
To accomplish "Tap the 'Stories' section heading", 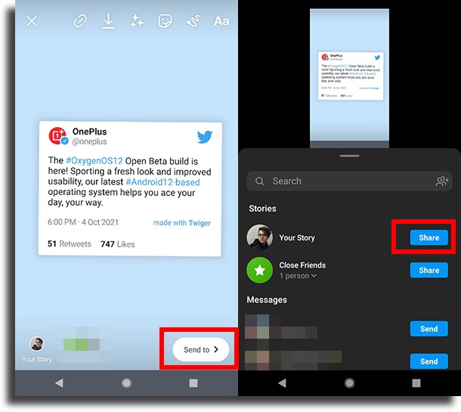I will click(x=262, y=209).
